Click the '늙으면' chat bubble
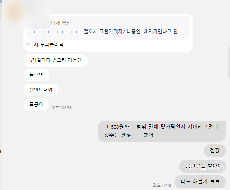 (x=36, y=75)
